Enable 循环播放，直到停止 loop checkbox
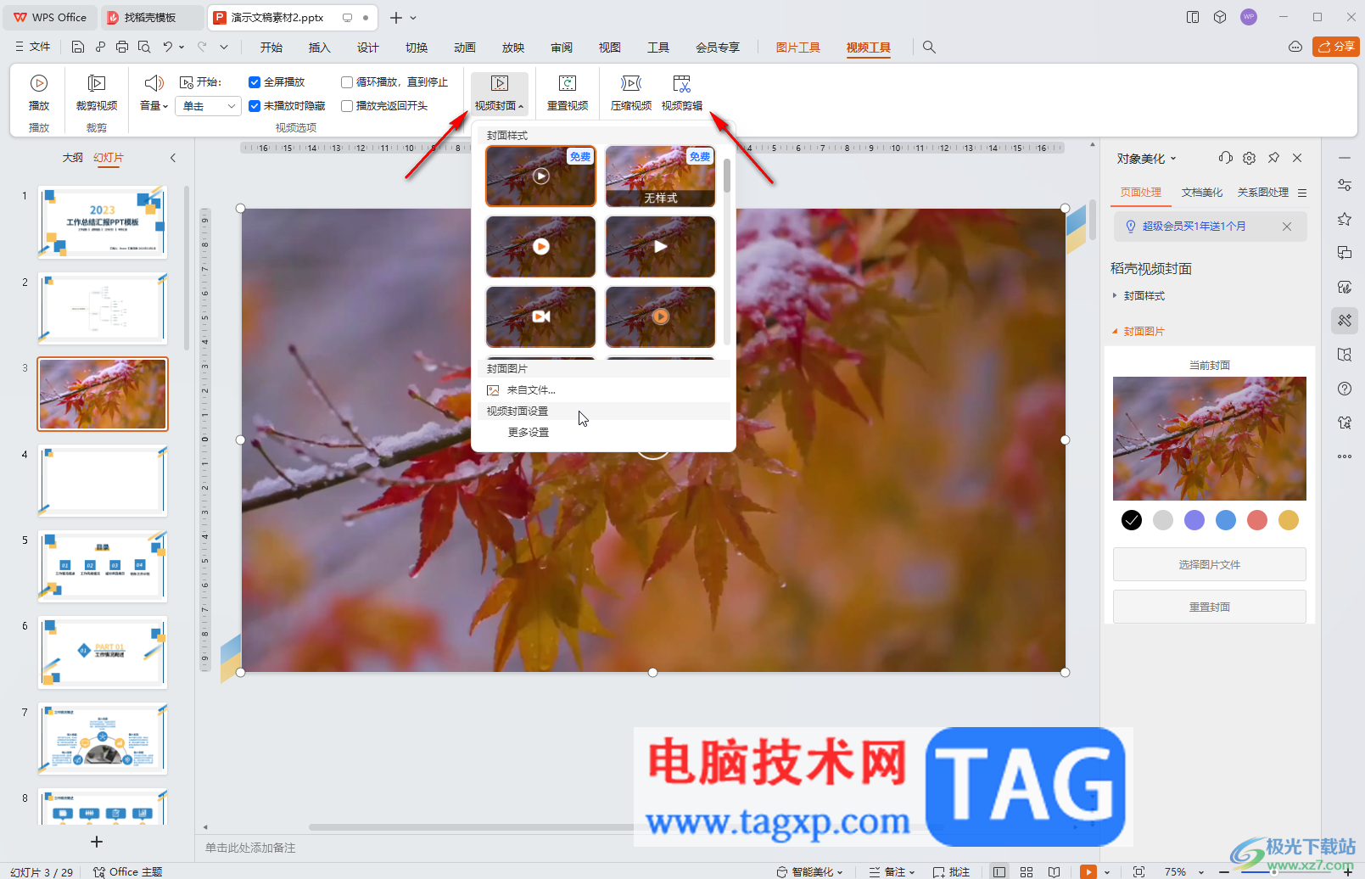Screen dimensions: 1365x879 [346, 82]
